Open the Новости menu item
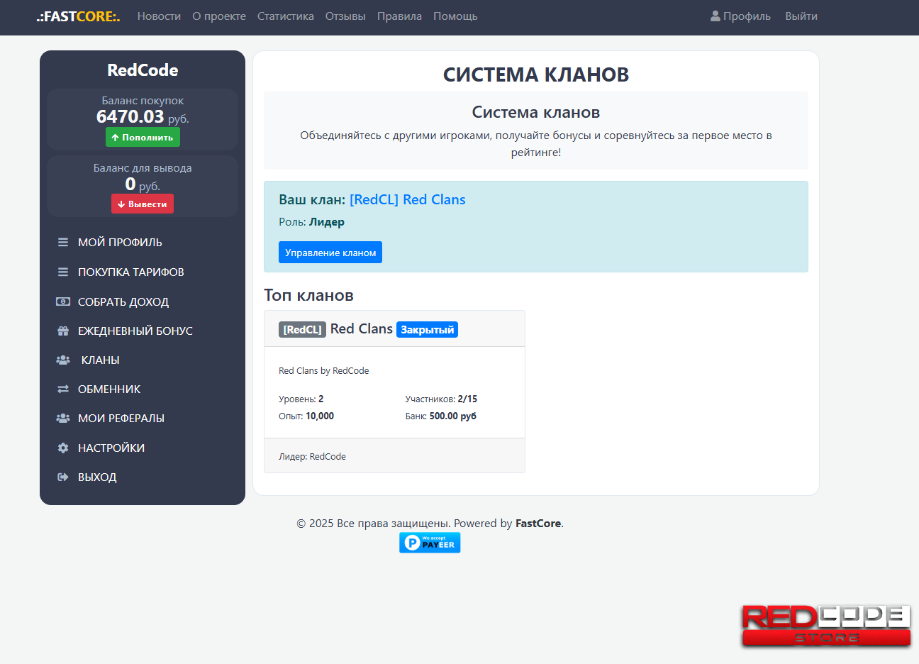 [159, 16]
